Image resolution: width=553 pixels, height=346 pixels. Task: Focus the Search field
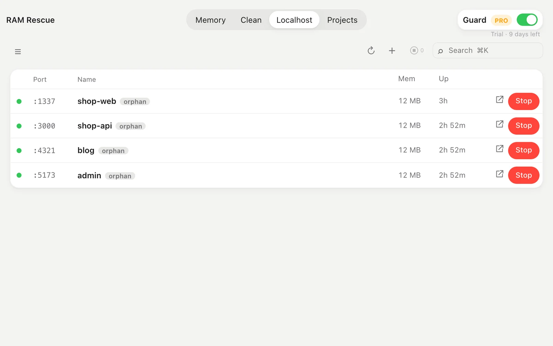(x=488, y=51)
